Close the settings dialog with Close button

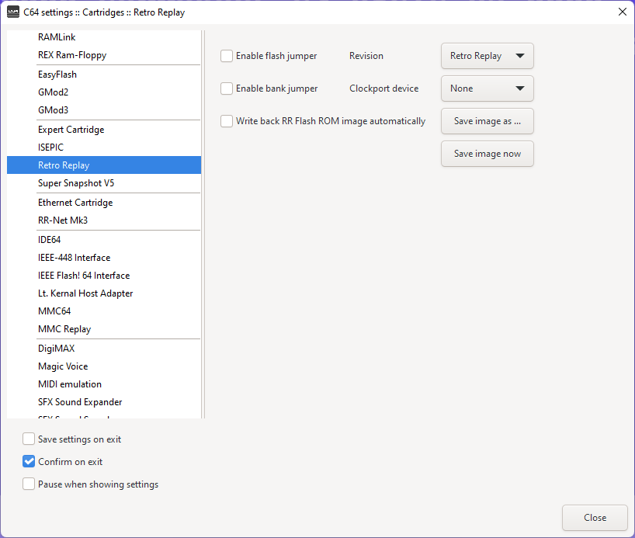[x=595, y=517]
